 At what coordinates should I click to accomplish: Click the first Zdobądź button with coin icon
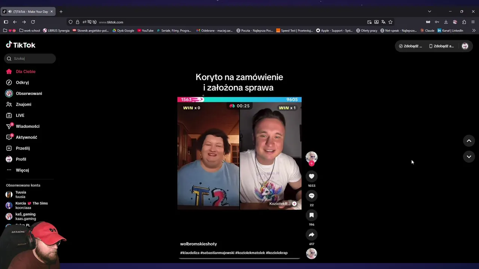click(411, 46)
